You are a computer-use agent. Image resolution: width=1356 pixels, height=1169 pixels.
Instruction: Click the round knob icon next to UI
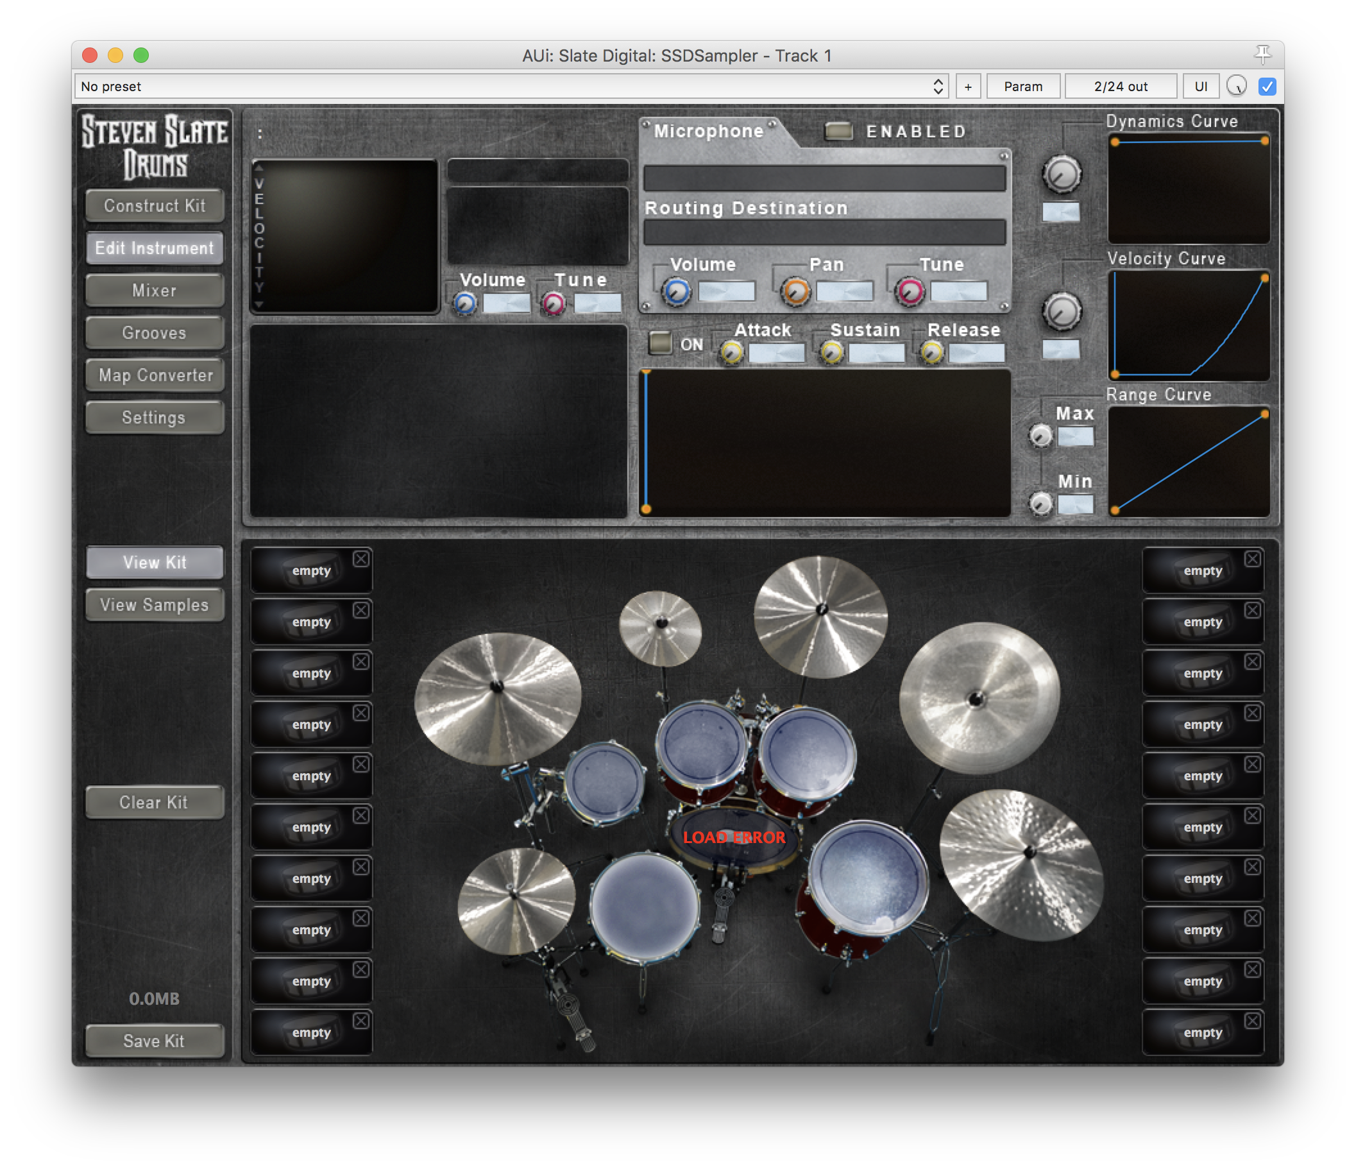pyautogui.click(x=1235, y=87)
